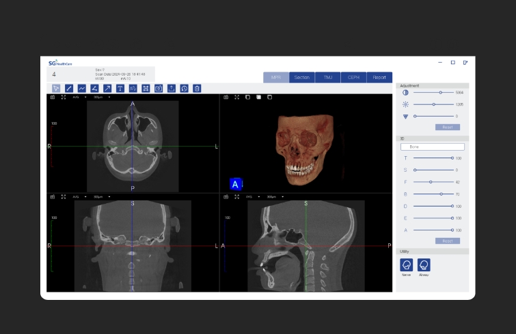Click Reset in the 3D panel
Viewport: 516px width, 334px height.
pyautogui.click(x=448, y=241)
